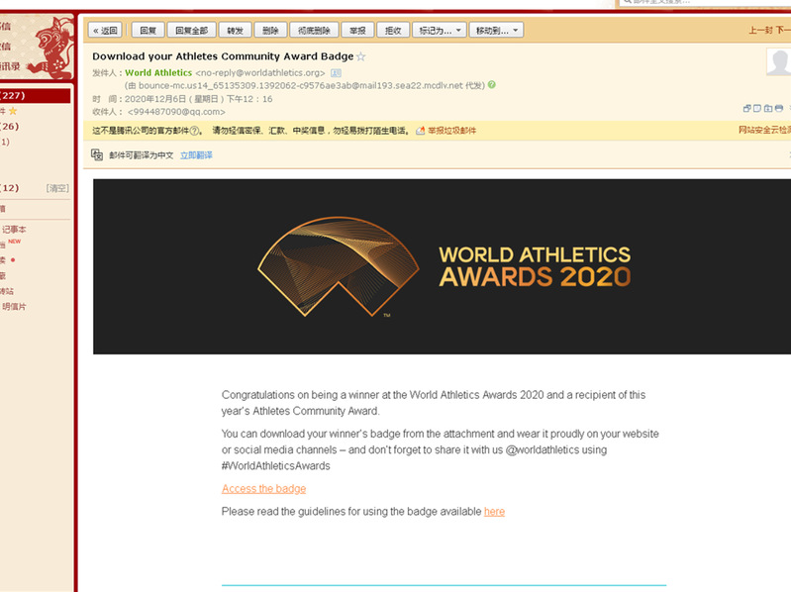Image resolution: width=791 pixels, height=592 pixels.
Task: Open the Access the badge link
Action: point(263,489)
